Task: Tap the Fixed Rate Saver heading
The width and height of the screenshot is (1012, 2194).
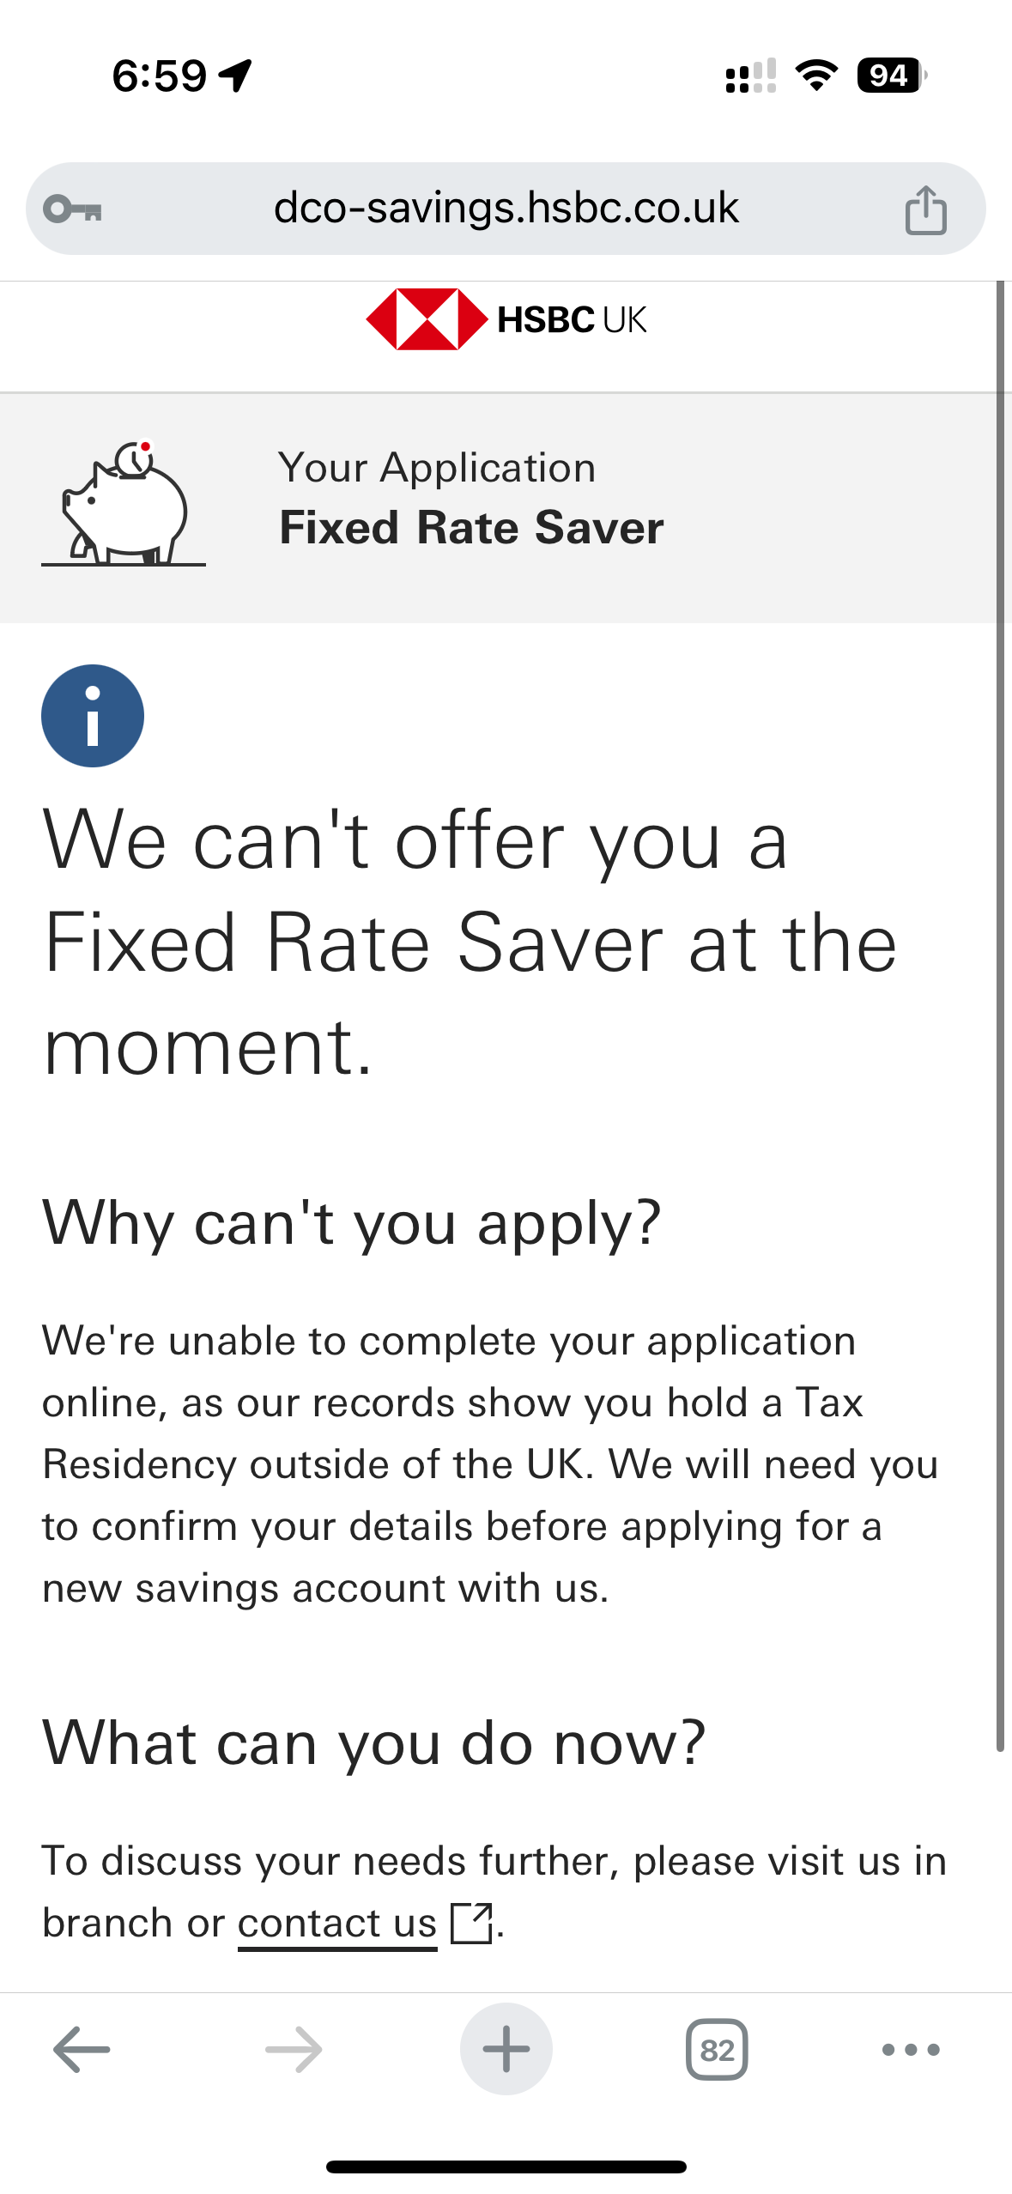Action: coord(471,527)
